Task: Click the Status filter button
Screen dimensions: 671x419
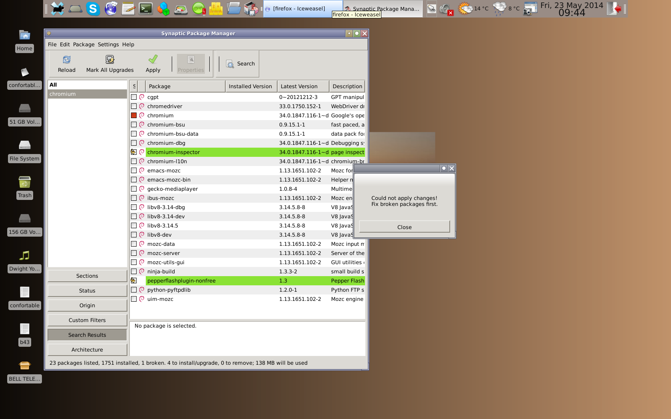Action: (87, 291)
